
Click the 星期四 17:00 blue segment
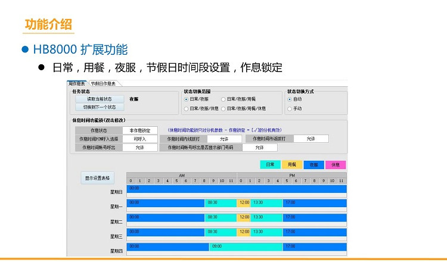pyautogui.click(x=315, y=246)
